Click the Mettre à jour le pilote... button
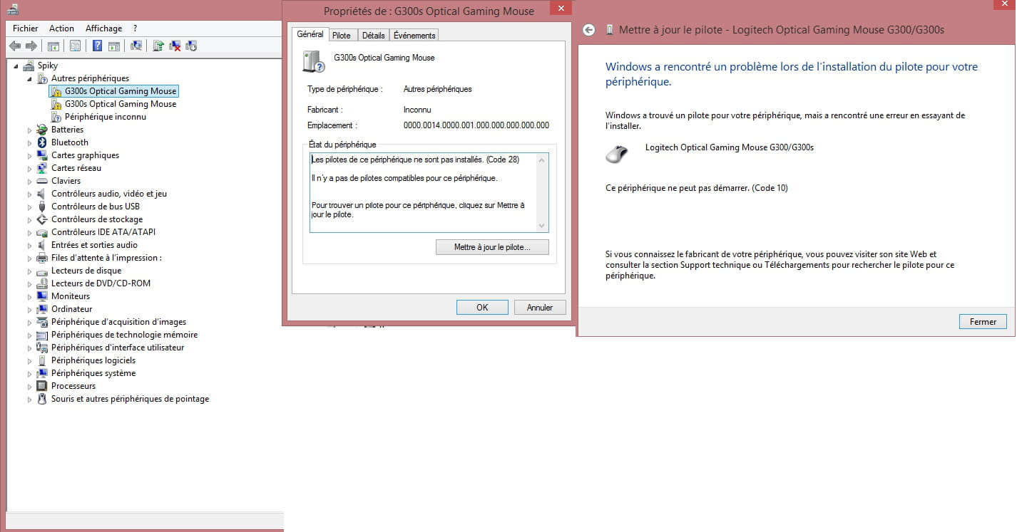Screen dimensions: 1017x532 (x=492, y=247)
